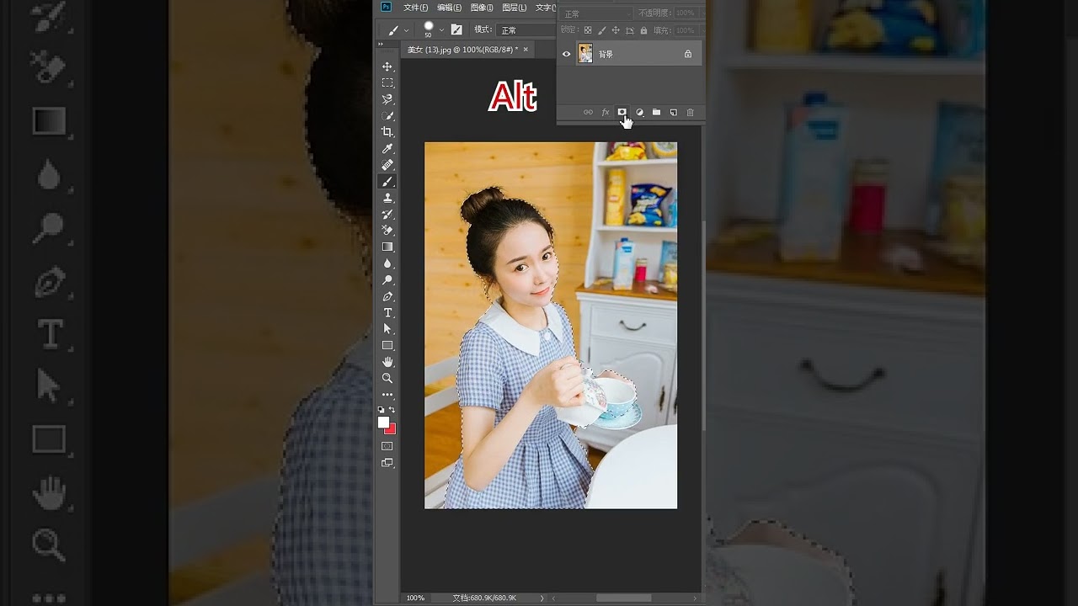Select the Lasso tool
Image resolution: width=1078 pixels, height=606 pixels.
tap(387, 99)
